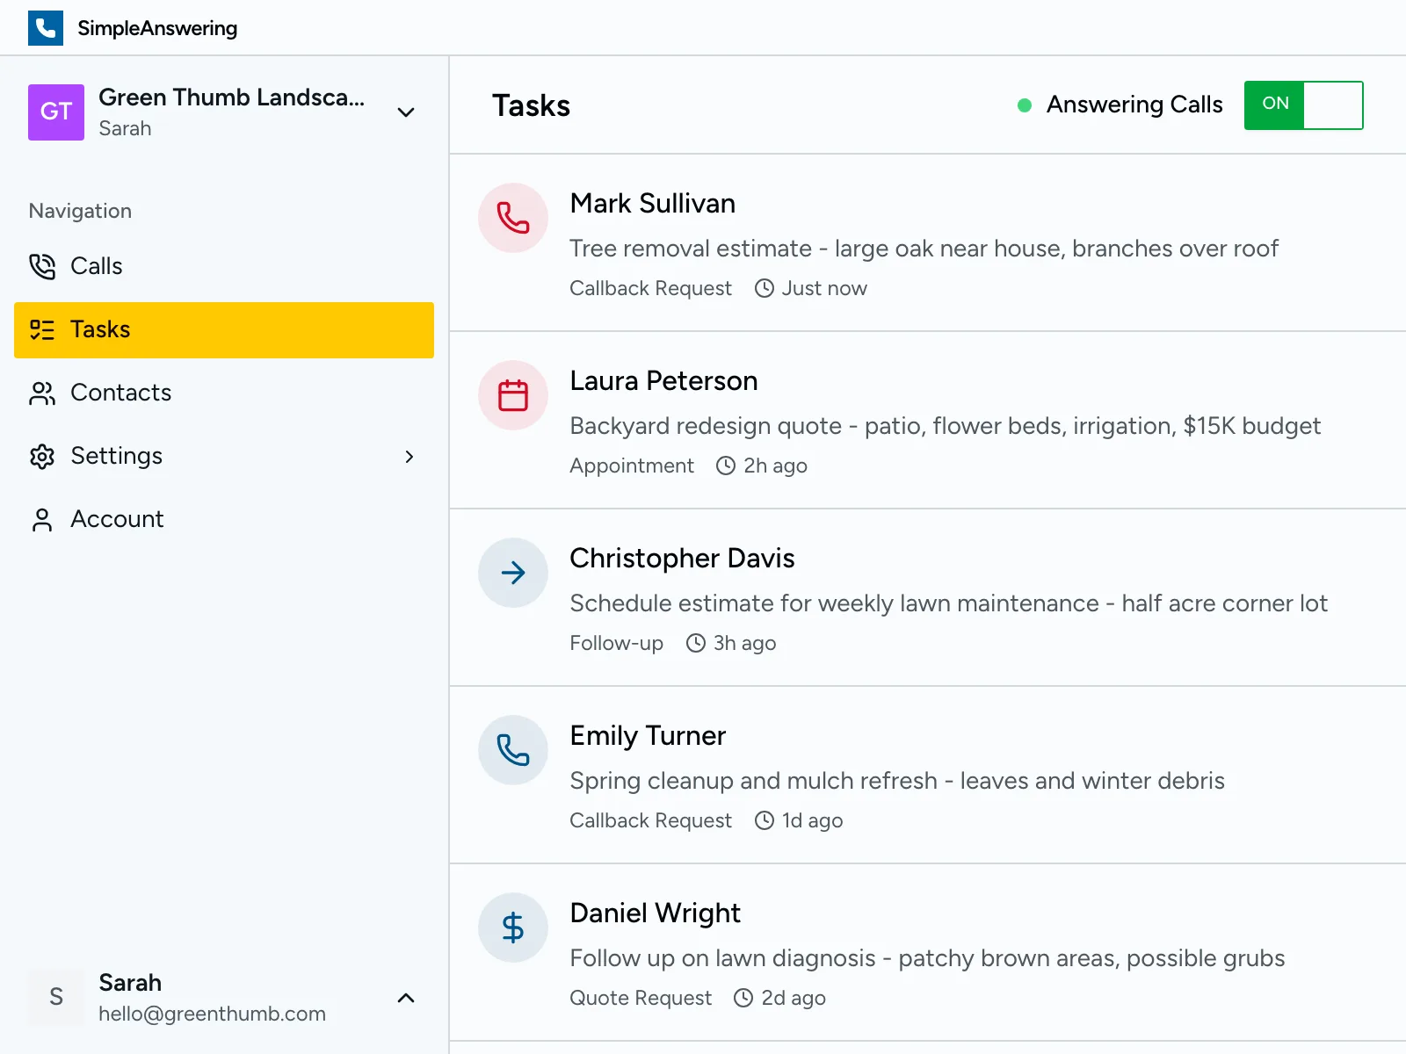Expand the Sarah user menu chevron
The width and height of the screenshot is (1406, 1054).
(x=405, y=998)
